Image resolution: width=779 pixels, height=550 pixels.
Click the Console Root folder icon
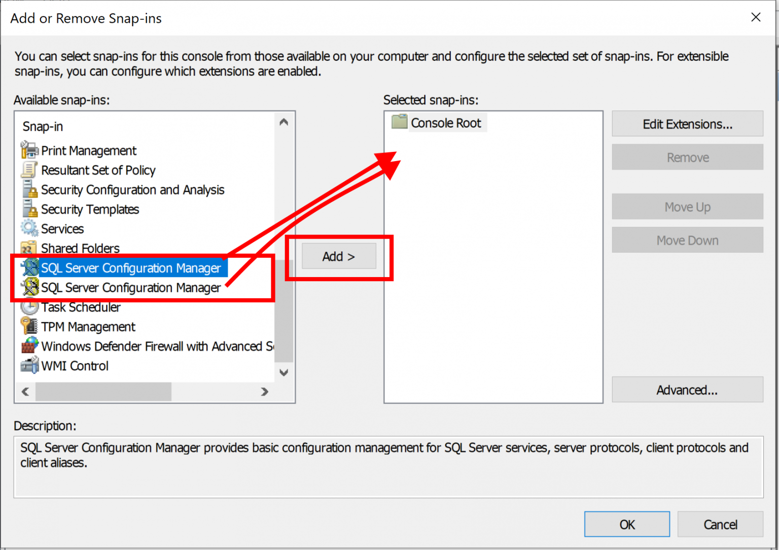pos(400,122)
